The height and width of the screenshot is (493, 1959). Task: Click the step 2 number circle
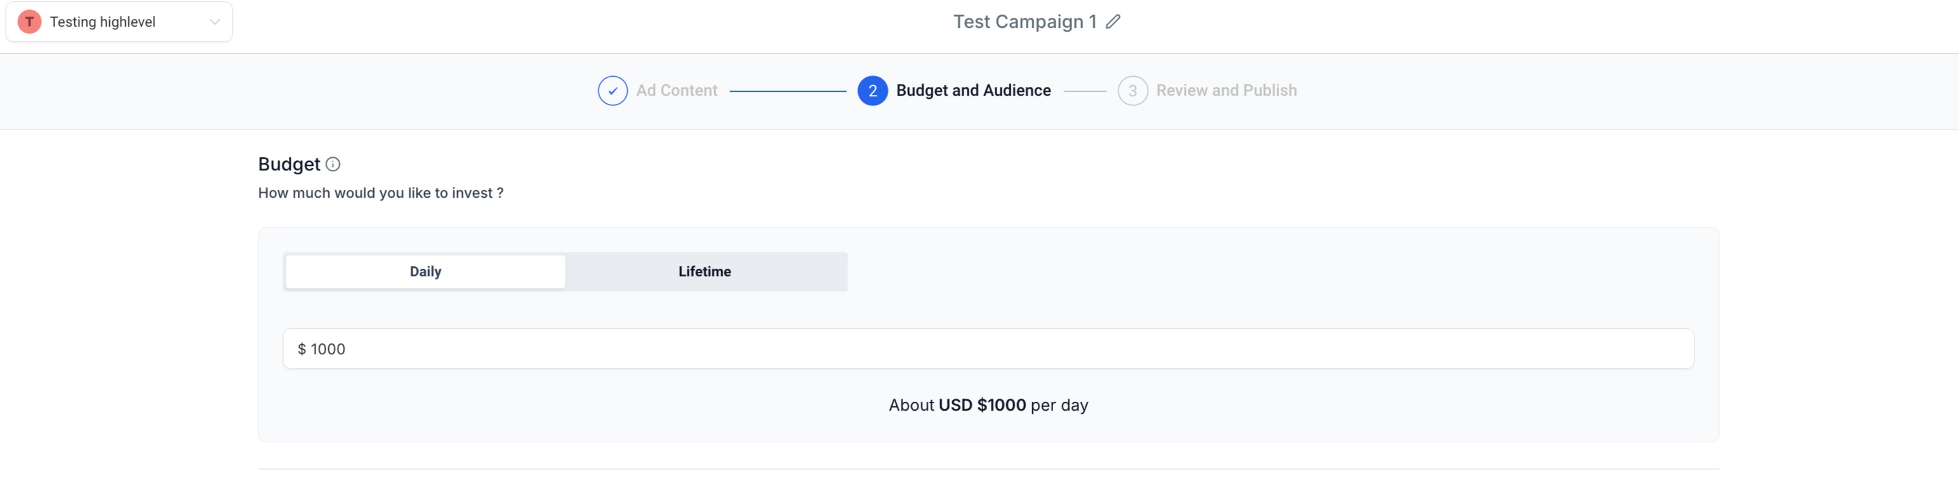872,91
